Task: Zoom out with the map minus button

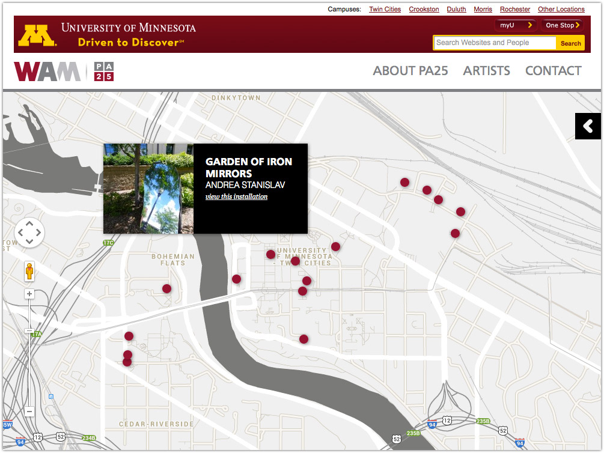Action: pyautogui.click(x=29, y=412)
